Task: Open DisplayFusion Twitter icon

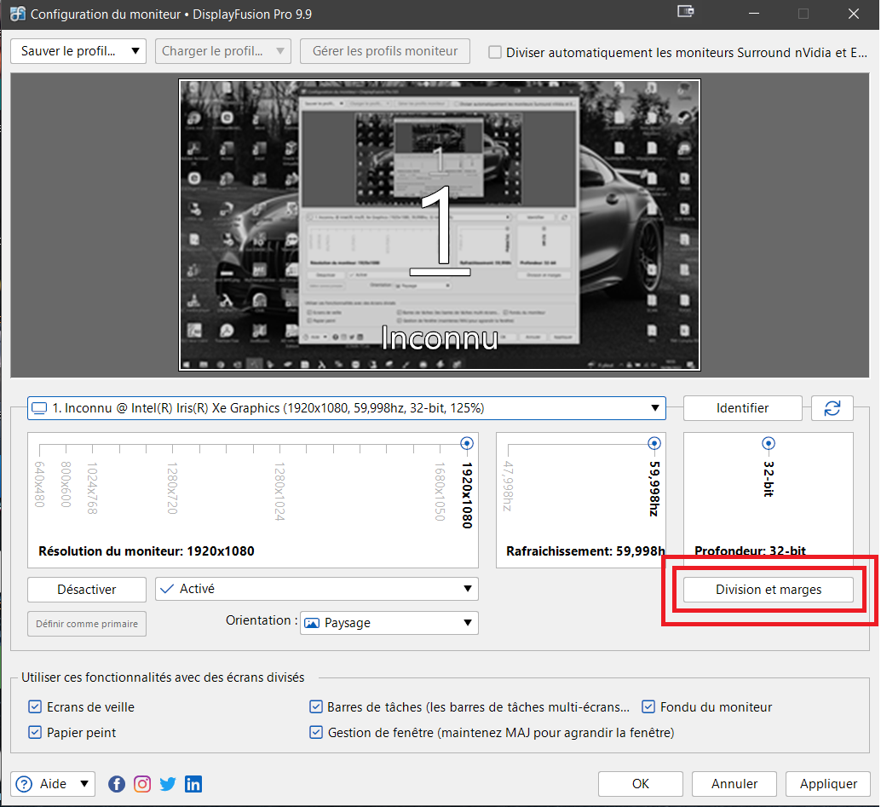Action: pos(168,784)
